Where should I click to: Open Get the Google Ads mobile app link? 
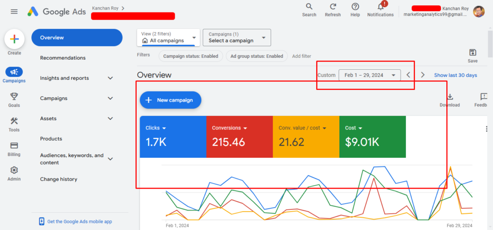click(79, 221)
